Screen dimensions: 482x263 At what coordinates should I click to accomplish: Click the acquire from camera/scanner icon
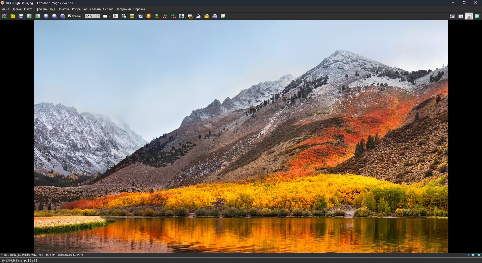tap(5, 16)
